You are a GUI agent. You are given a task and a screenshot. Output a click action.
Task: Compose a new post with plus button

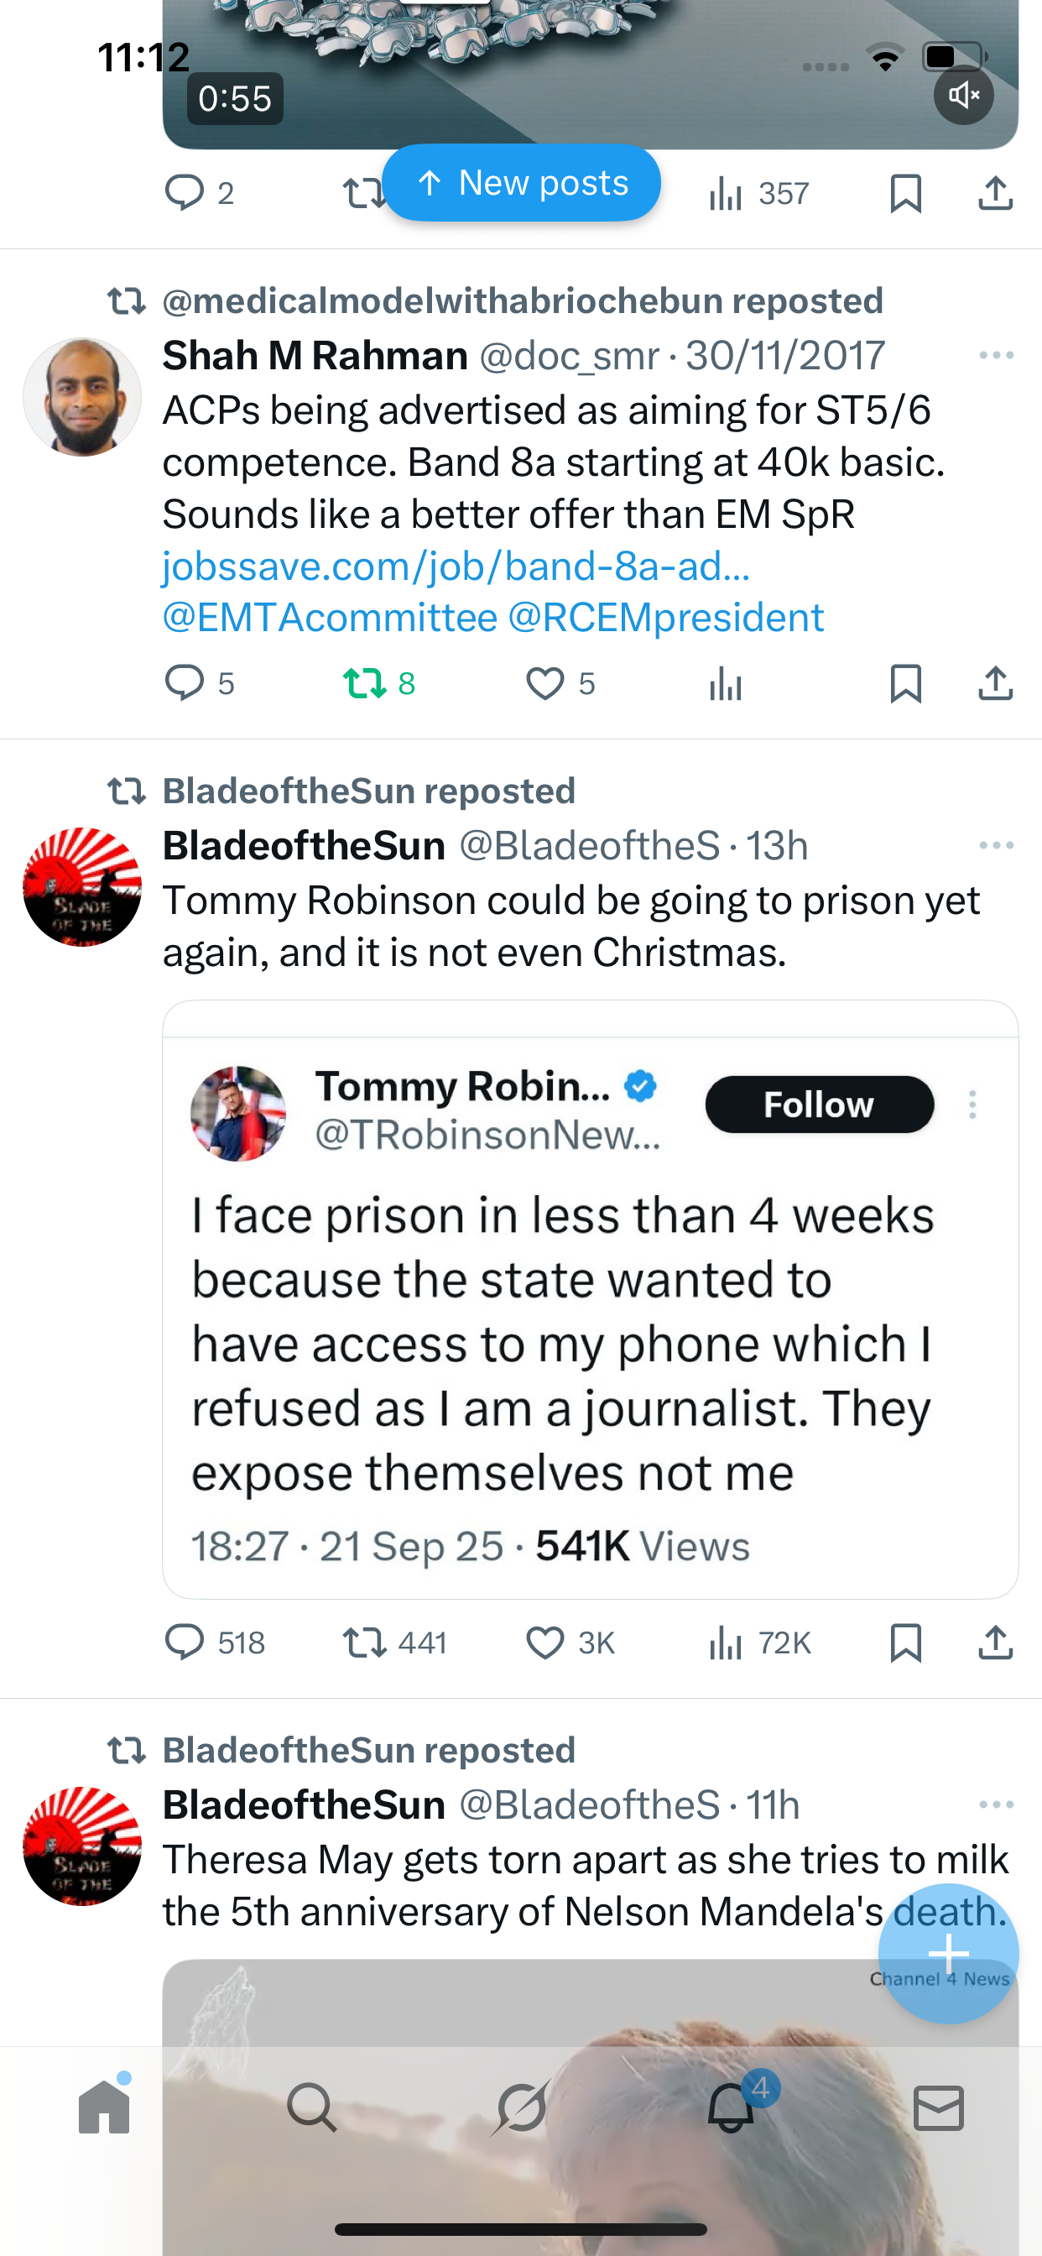pos(948,1953)
